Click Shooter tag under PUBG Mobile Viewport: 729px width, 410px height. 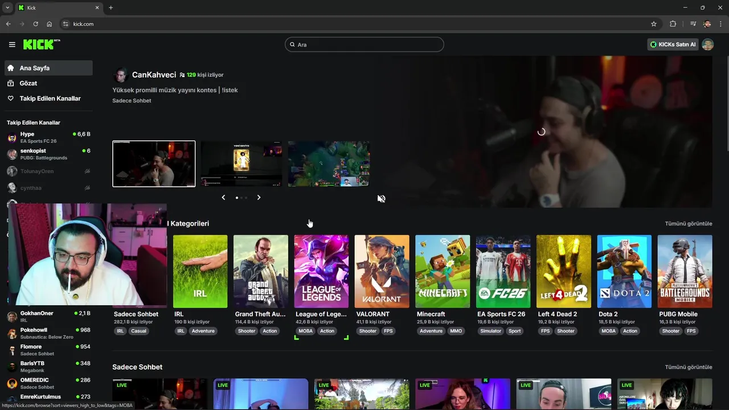pyautogui.click(x=671, y=331)
